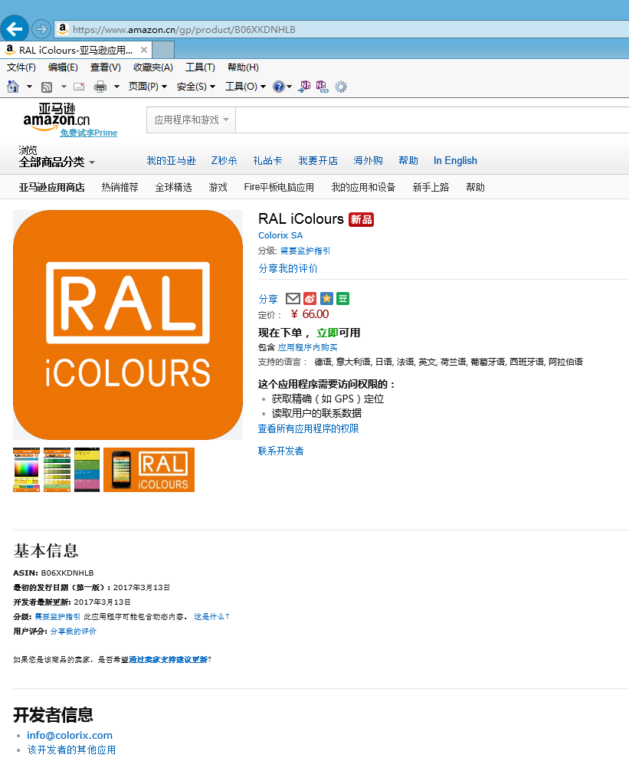Open the Colorix SA developer link
The image size is (629, 758).
pyautogui.click(x=280, y=235)
